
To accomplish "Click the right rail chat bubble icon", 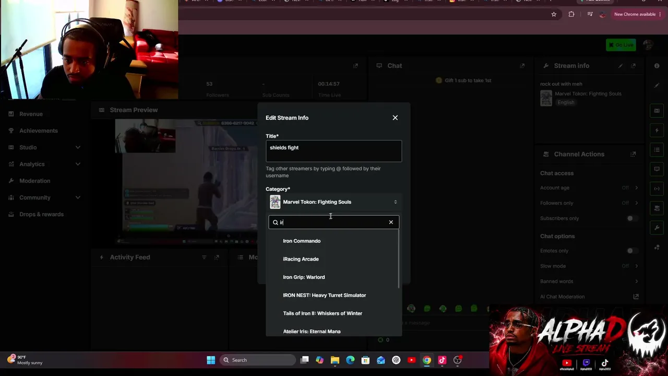I will pyautogui.click(x=657, y=169).
